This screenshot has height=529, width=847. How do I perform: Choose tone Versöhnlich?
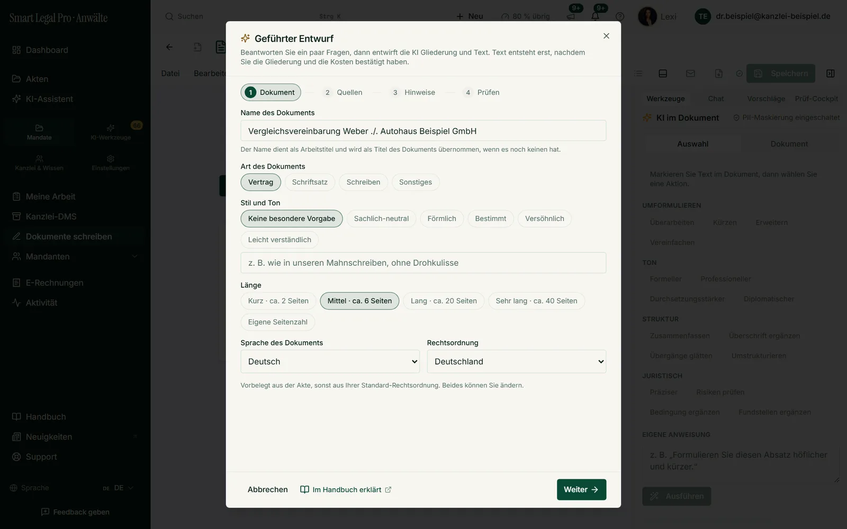click(544, 218)
